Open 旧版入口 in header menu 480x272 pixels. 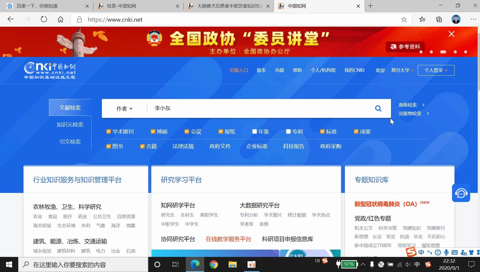[239, 70]
